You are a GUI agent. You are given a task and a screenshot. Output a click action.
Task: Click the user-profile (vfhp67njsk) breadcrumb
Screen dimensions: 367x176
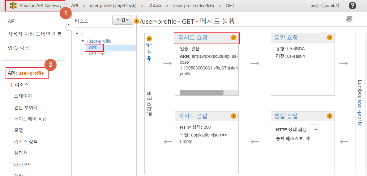(113, 6)
